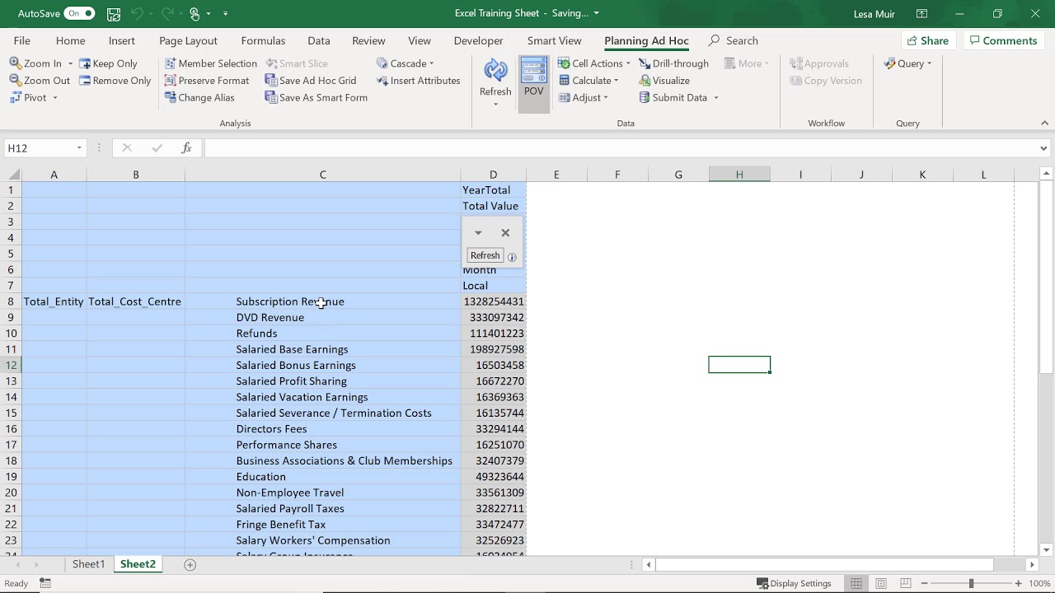
Task: Open Calculate dropdown
Action: 588,81
